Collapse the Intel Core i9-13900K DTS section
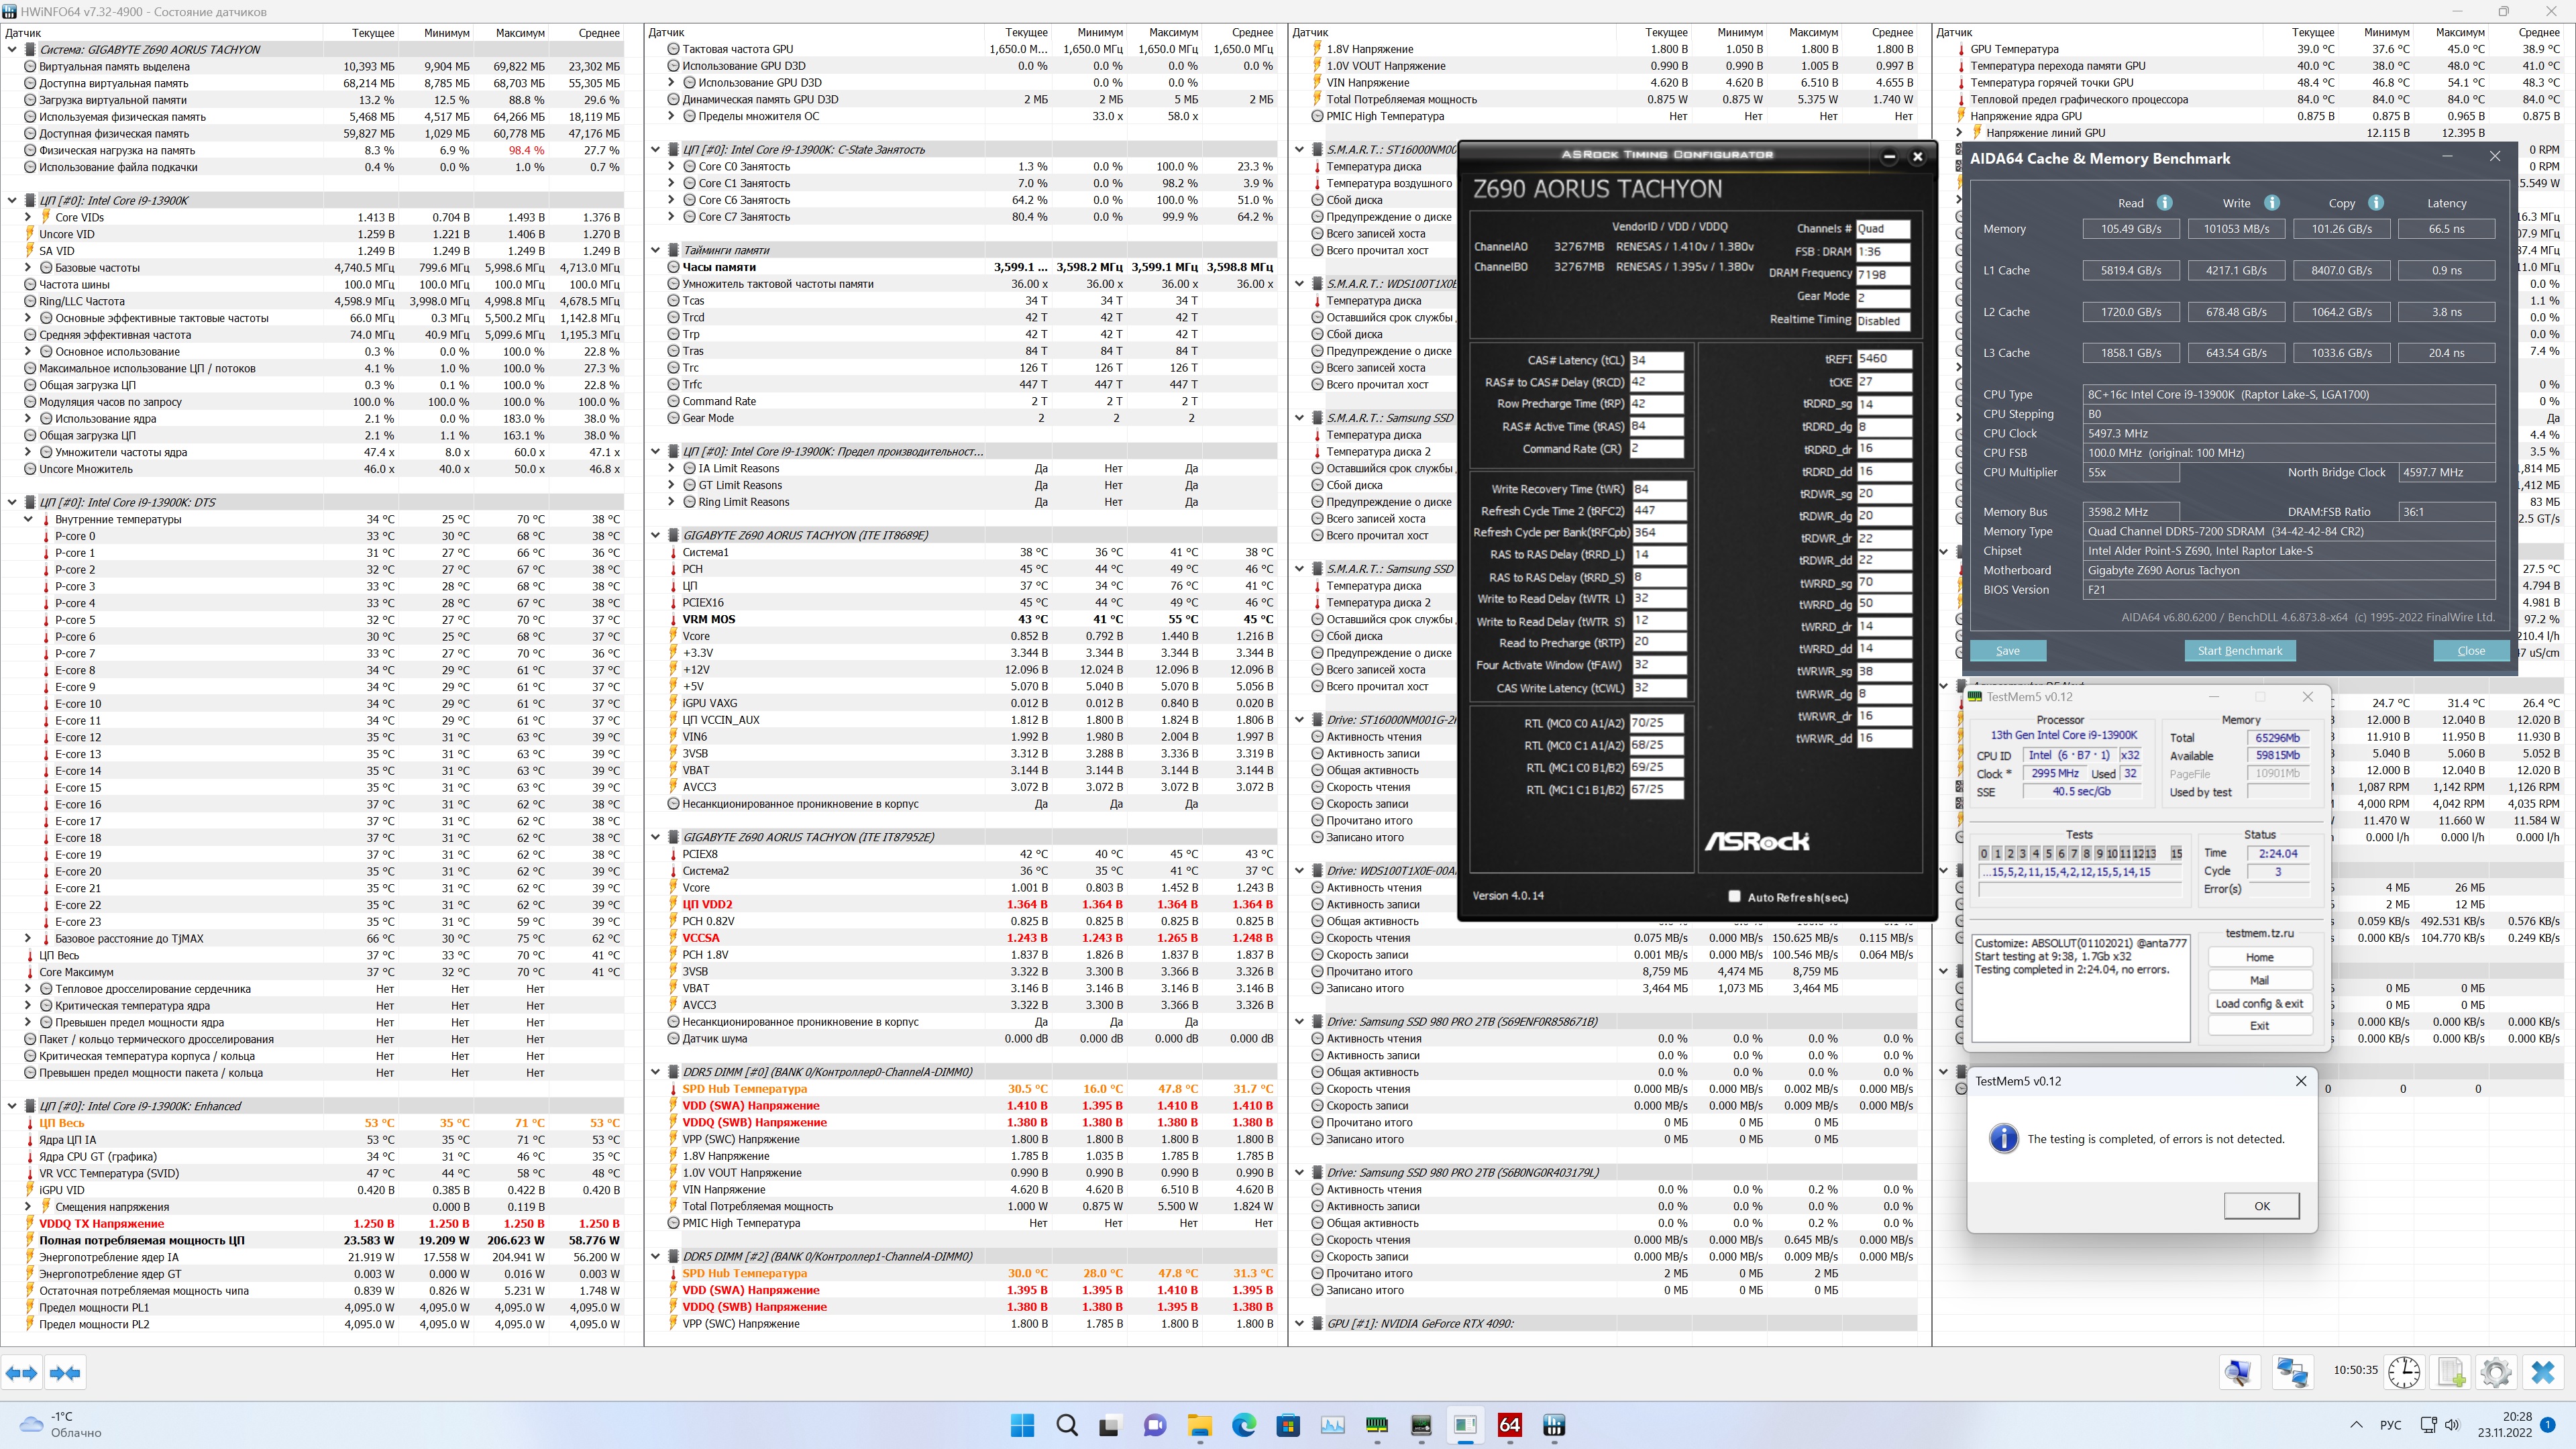 pyautogui.click(x=12, y=502)
